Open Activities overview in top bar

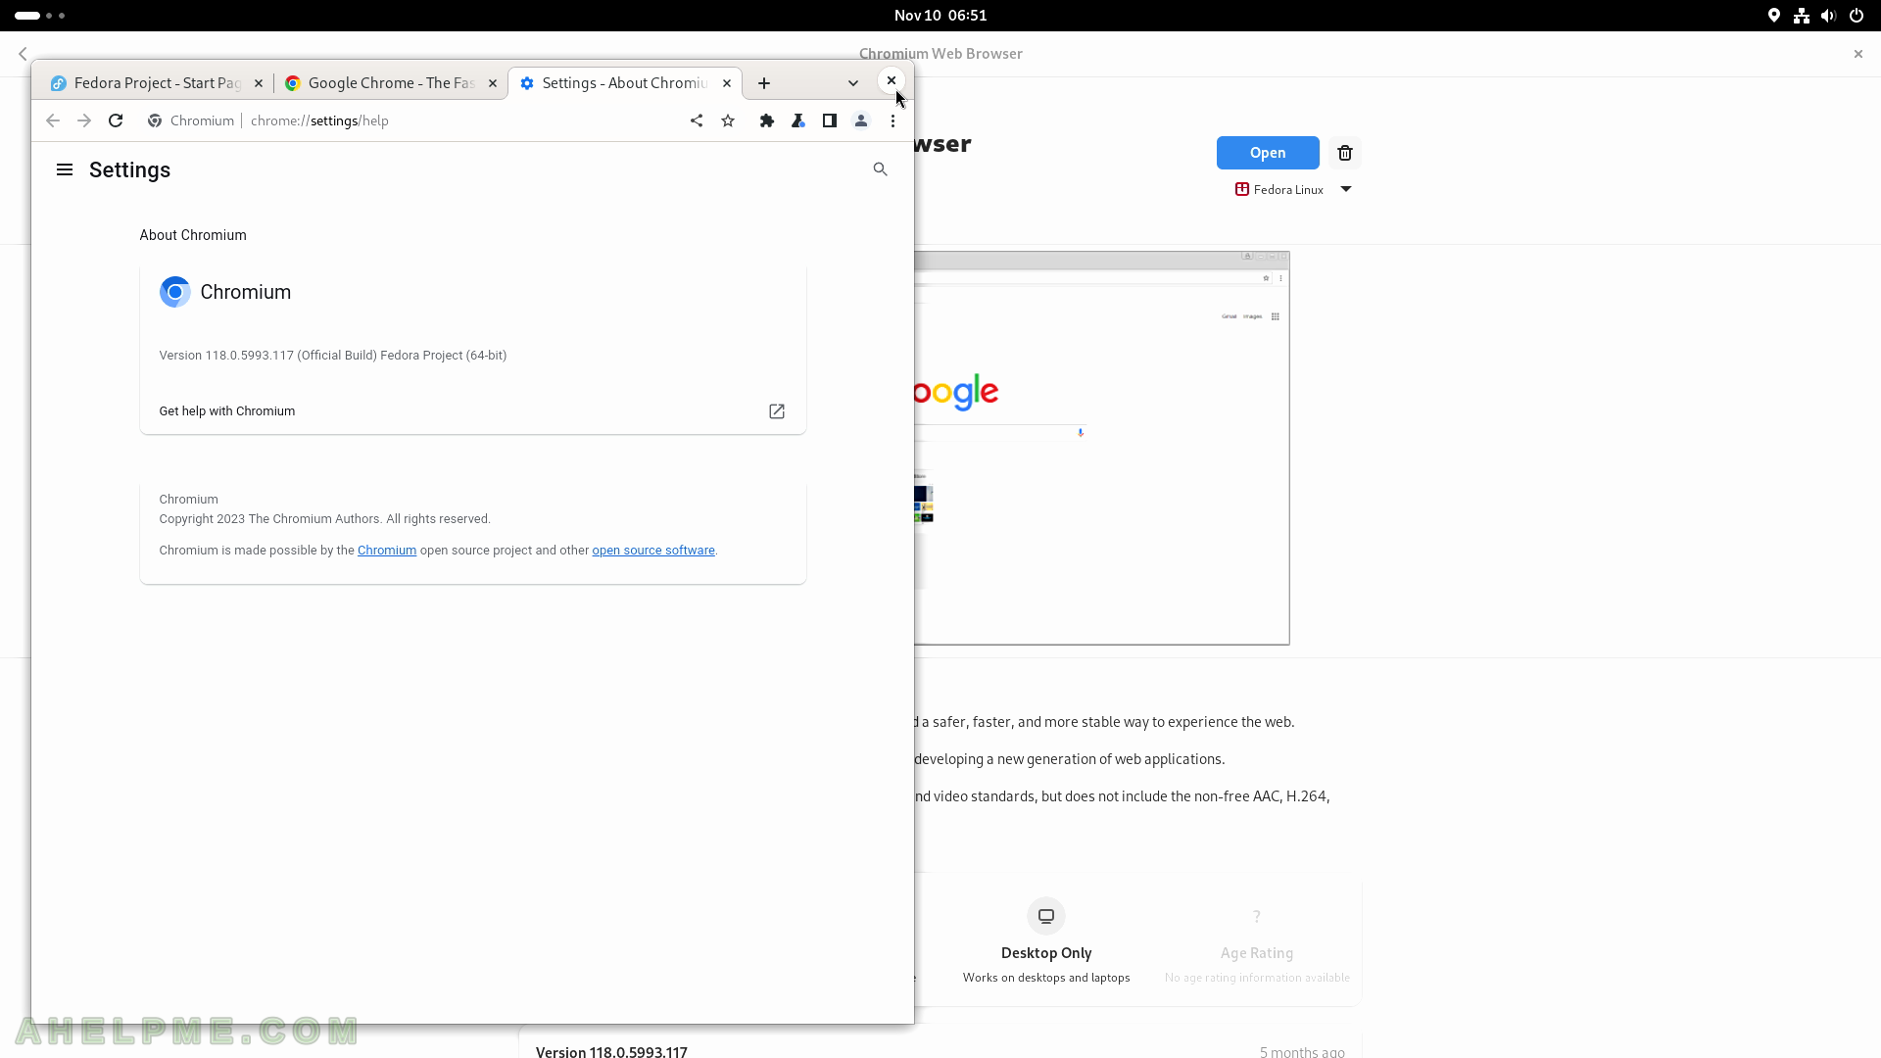click(x=40, y=16)
